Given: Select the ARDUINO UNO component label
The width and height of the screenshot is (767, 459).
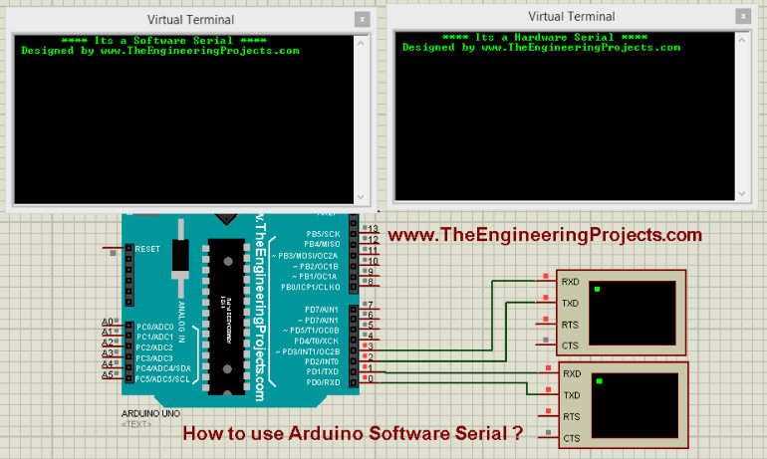Looking at the screenshot, I should click(x=149, y=412).
